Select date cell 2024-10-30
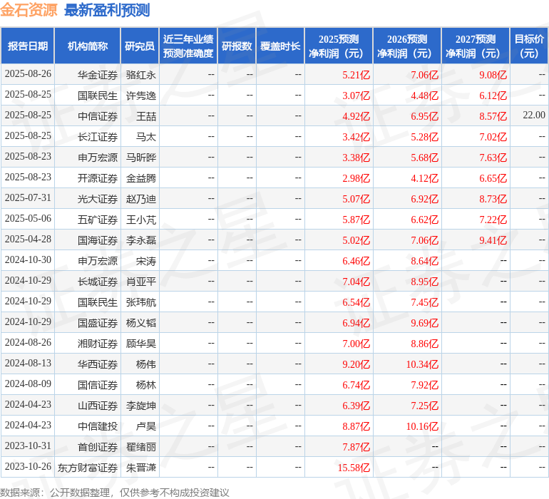The height and width of the screenshot is (499, 549). click(28, 260)
